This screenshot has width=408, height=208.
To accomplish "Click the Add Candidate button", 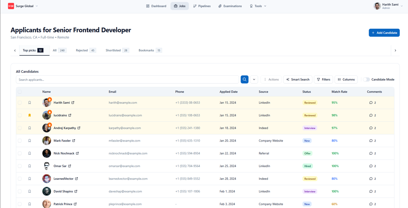I will (384, 33).
